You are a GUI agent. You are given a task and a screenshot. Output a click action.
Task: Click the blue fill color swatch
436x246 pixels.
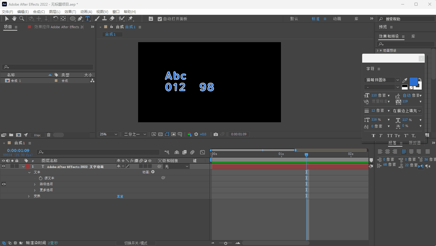413,82
